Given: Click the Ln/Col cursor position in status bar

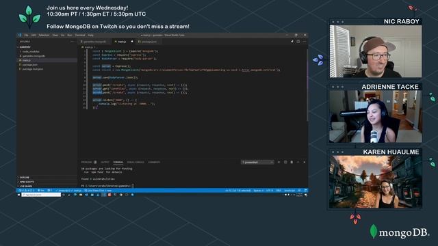Looking at the screenshot, I should (x=238, y=191).
